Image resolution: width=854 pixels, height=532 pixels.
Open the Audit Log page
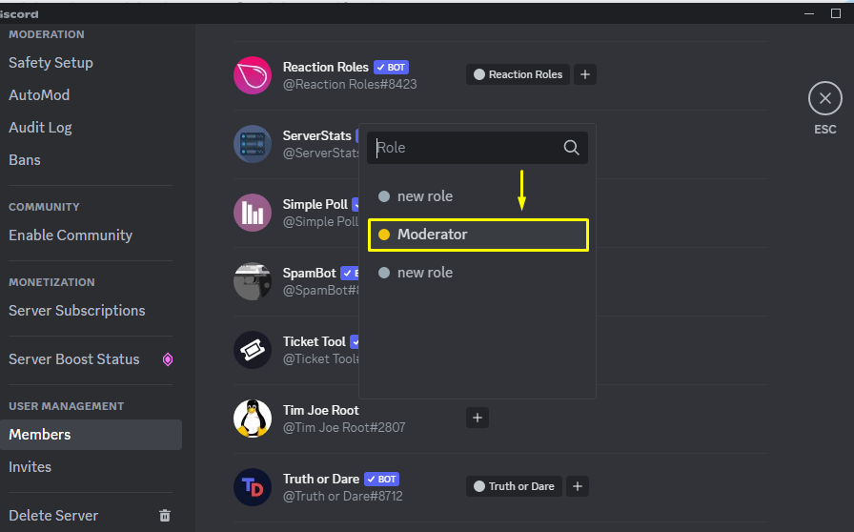pyautogui.click(x=40, y=128)
